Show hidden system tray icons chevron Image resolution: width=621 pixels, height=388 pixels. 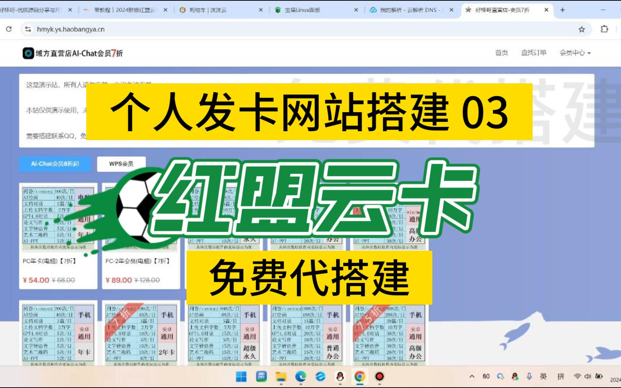point(472,376)
